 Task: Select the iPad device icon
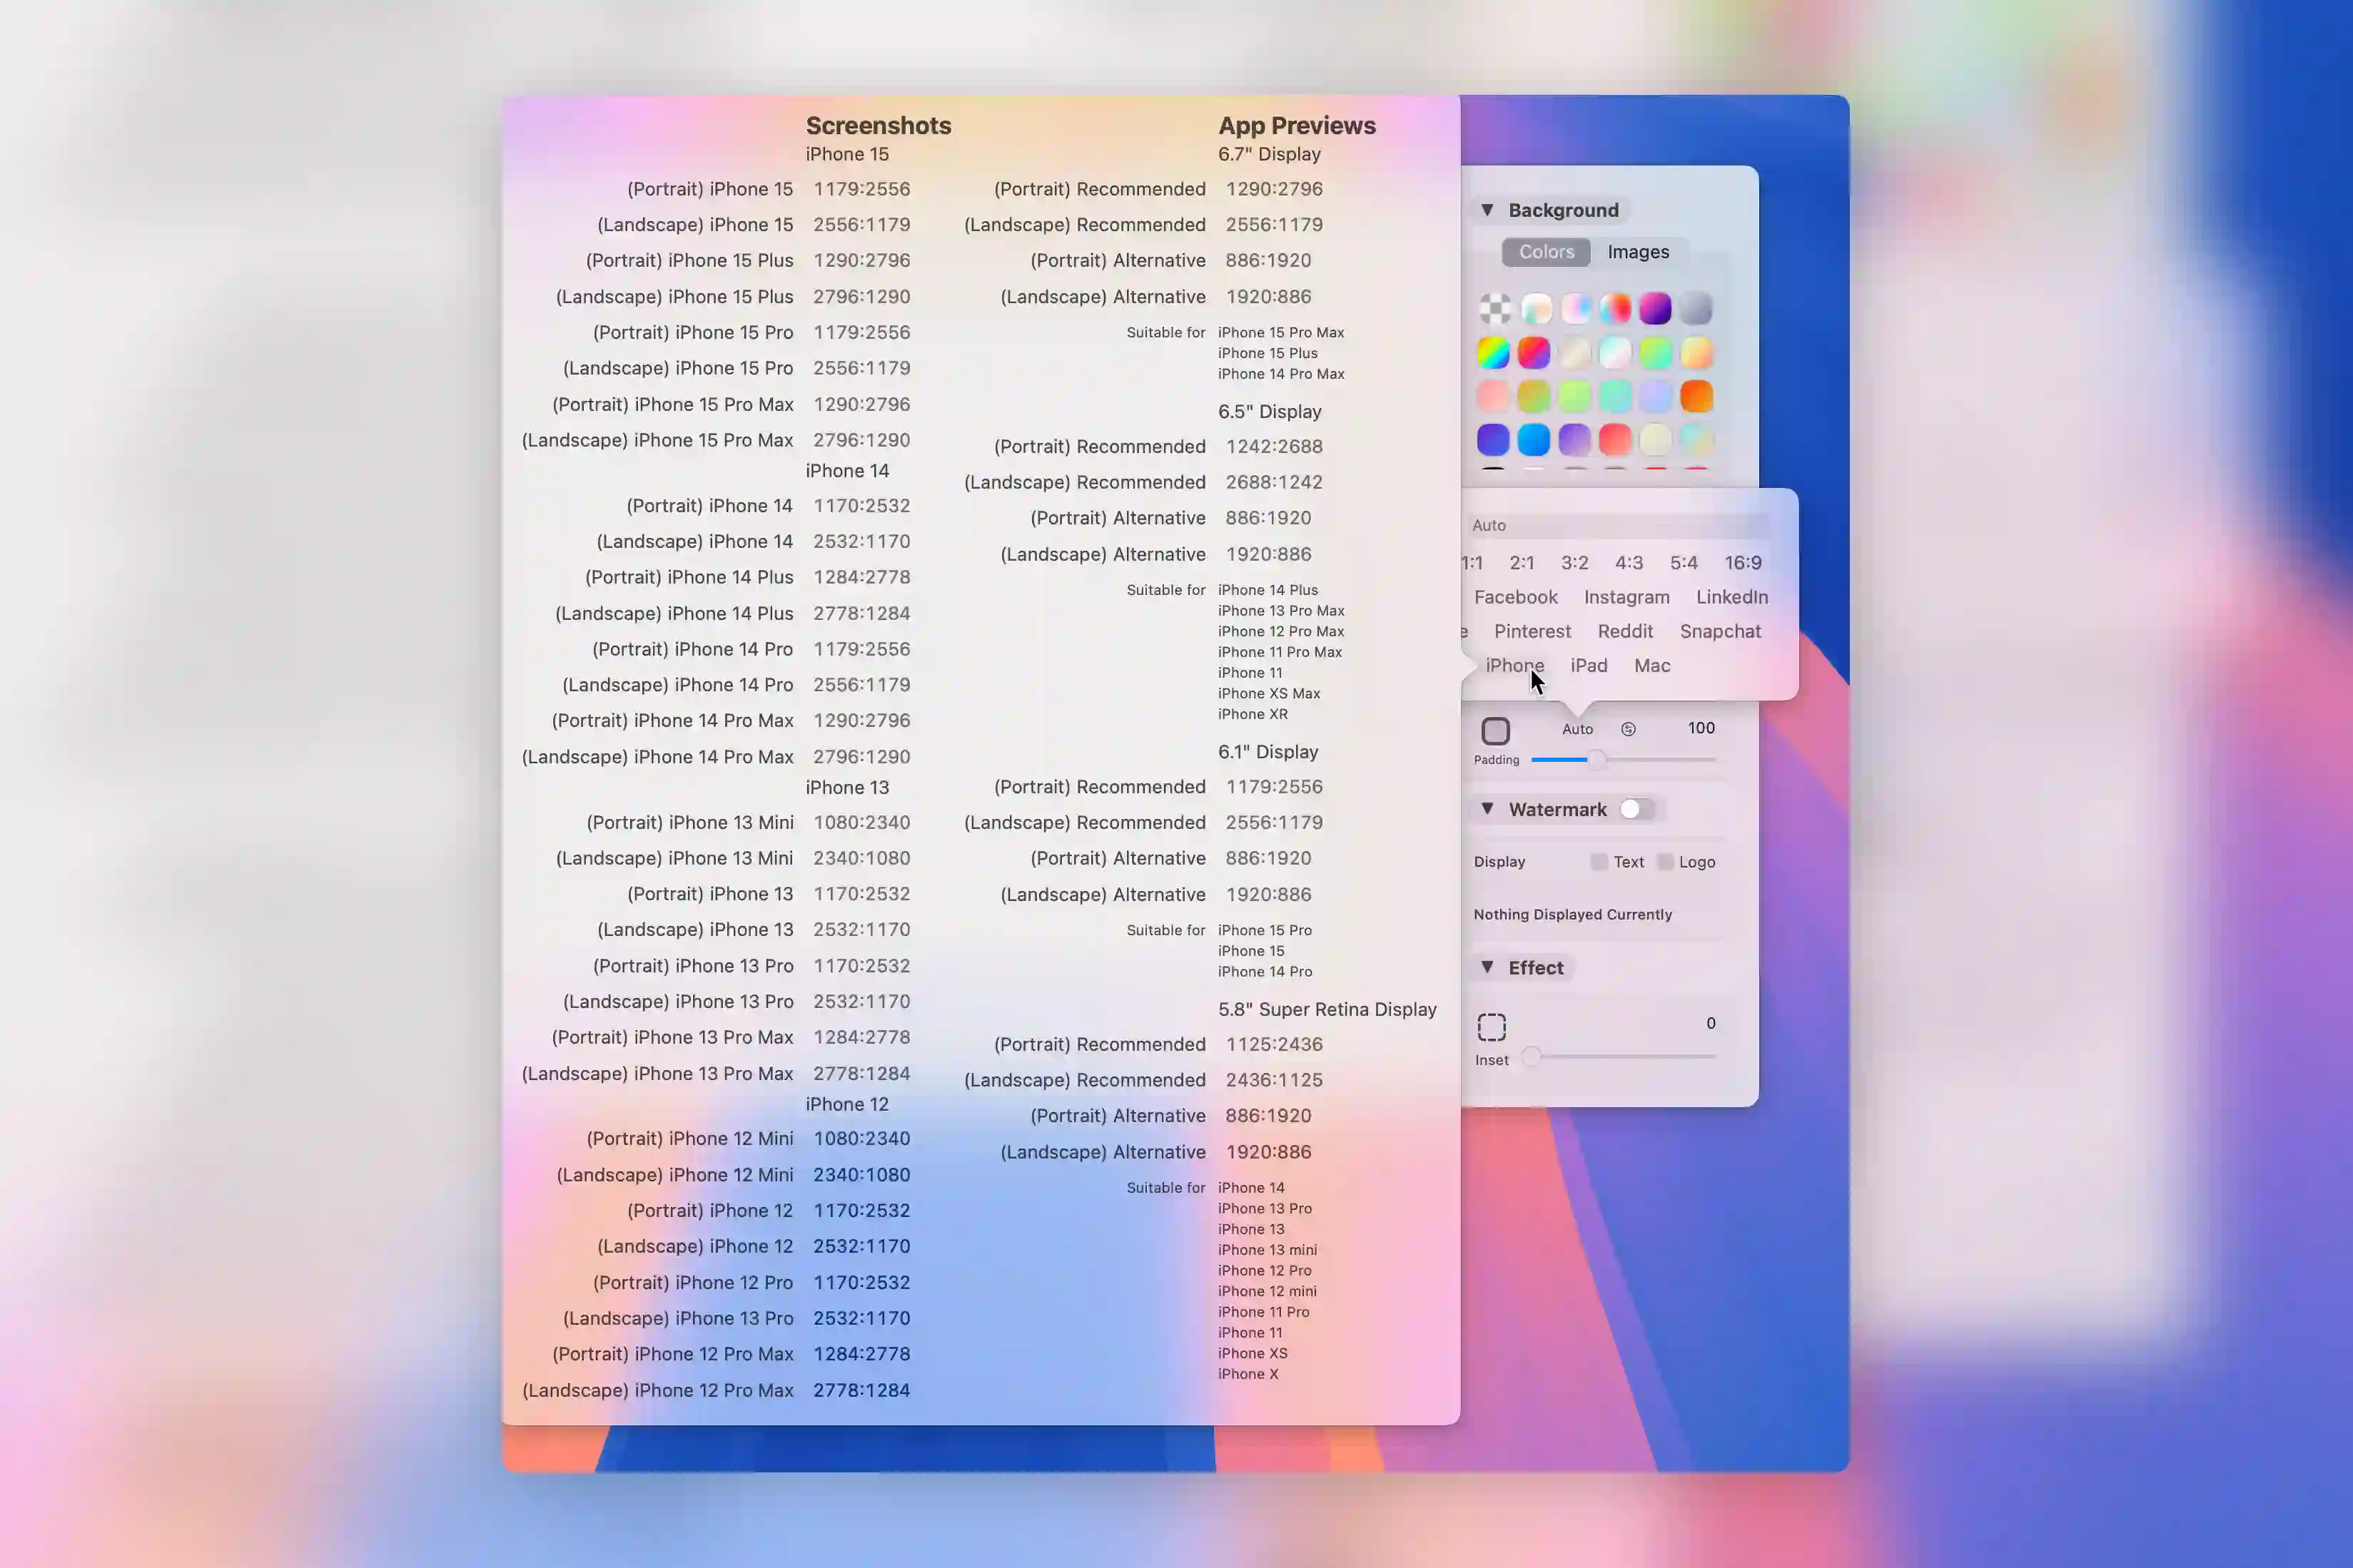[1588, 665]
